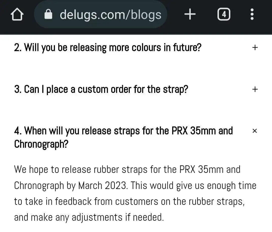The height and width of the screenshot is (232, 272).
Task: Click the "Chronograph?" line of question 4
Action: pos(41,144)
